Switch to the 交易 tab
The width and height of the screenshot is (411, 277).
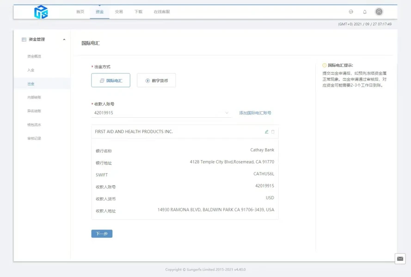(119, 12)
